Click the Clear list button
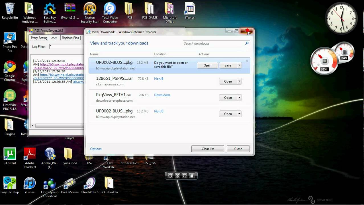364x205 pixels. coord(208,149)
